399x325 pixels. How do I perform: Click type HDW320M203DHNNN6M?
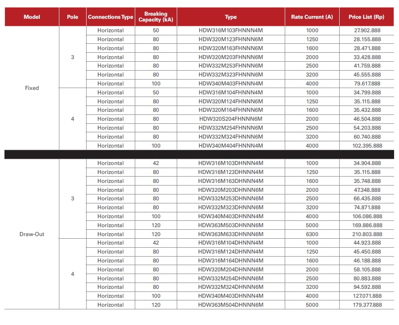(x=231, y=190)
